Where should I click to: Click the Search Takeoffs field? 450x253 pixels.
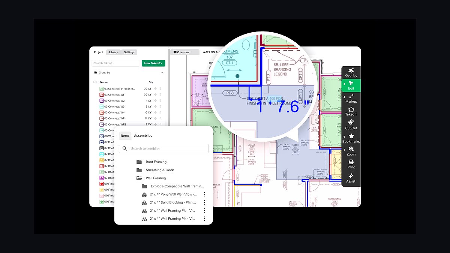pyautogui.click(x=115, y=63)
